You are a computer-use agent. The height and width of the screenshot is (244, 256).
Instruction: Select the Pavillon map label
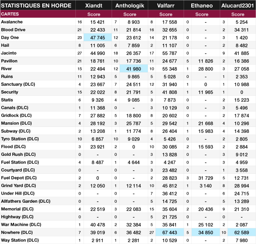click(x=9, y=61)
